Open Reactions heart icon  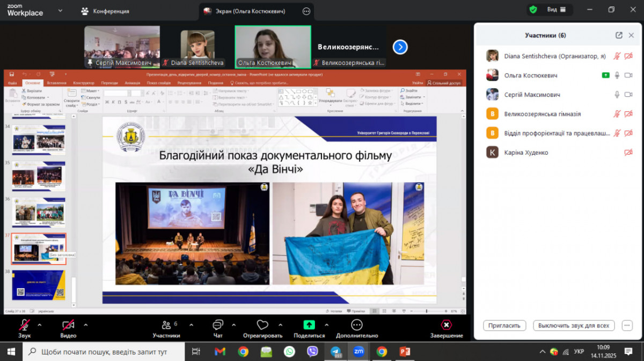[x=262, y=325]
